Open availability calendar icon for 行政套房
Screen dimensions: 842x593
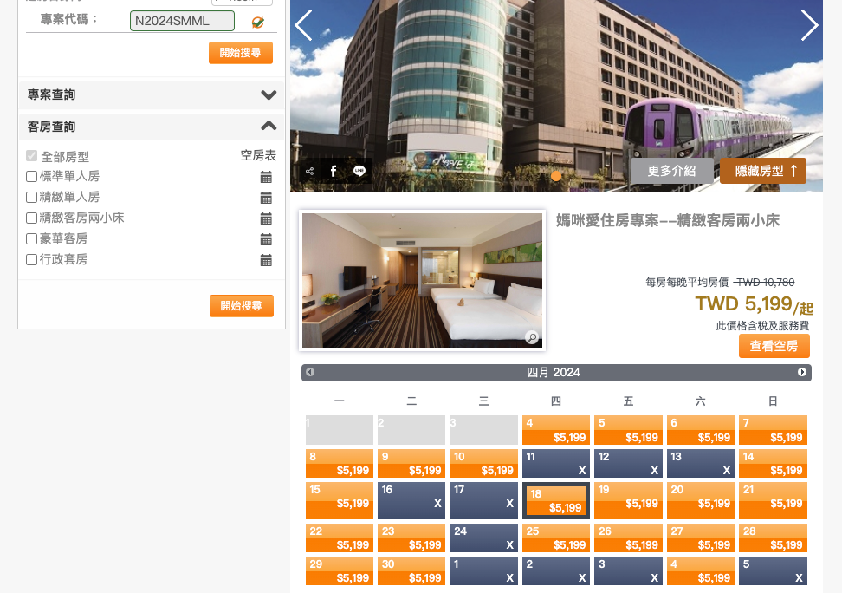[266, 260]
